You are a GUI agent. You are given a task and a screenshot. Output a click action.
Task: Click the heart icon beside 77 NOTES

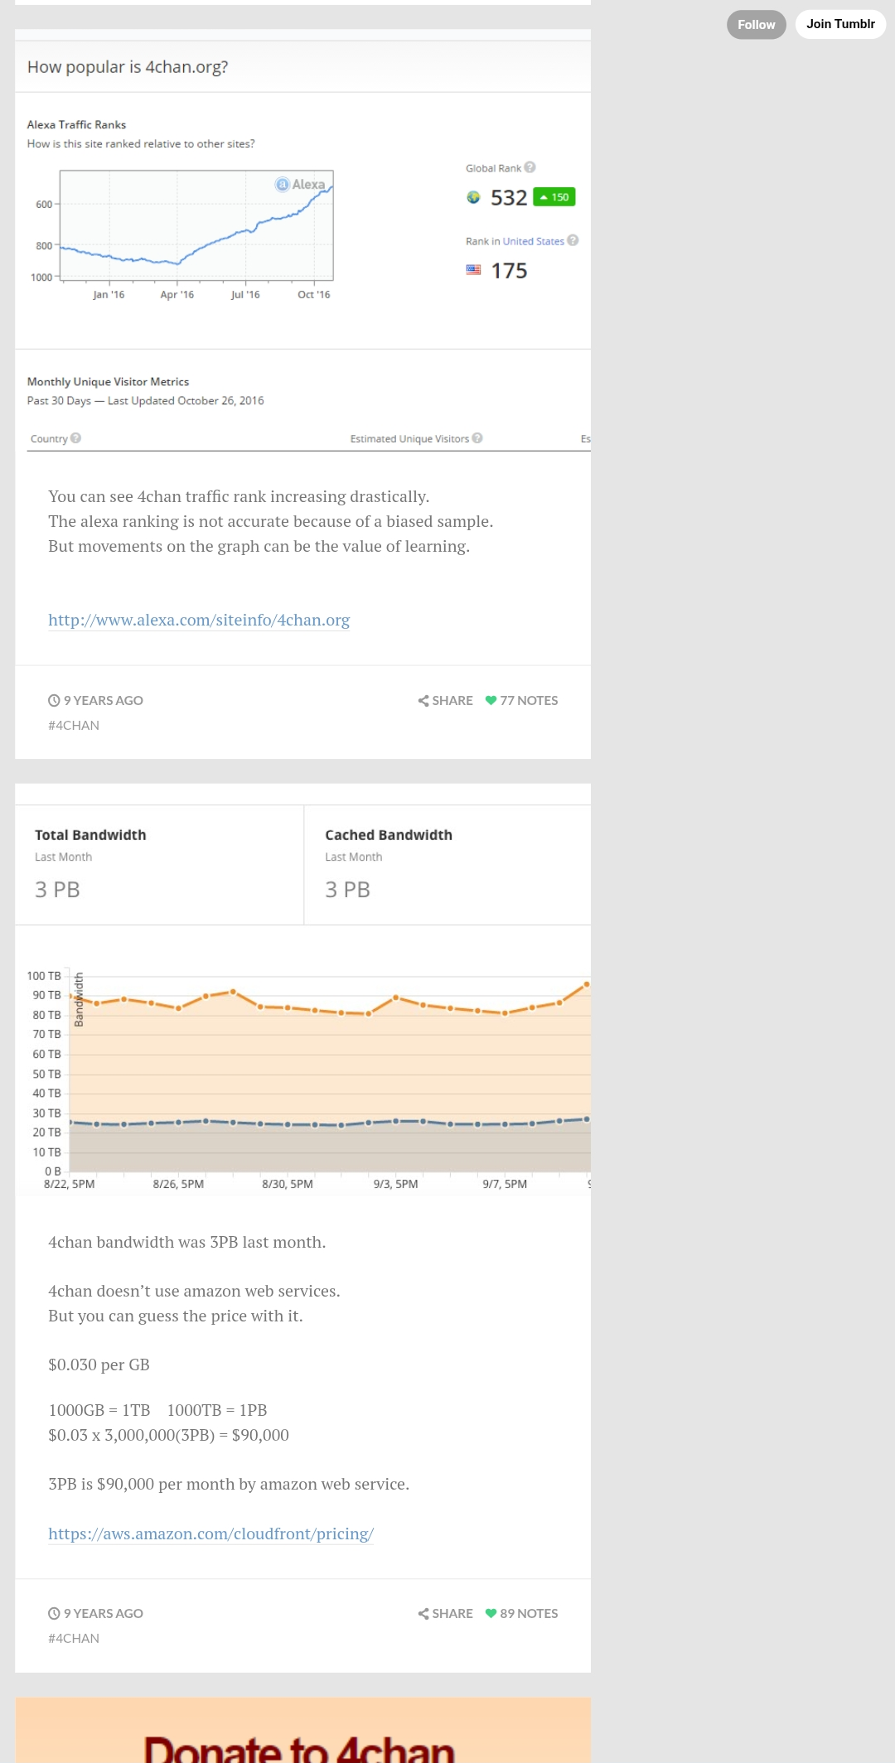tap(491, 701)
